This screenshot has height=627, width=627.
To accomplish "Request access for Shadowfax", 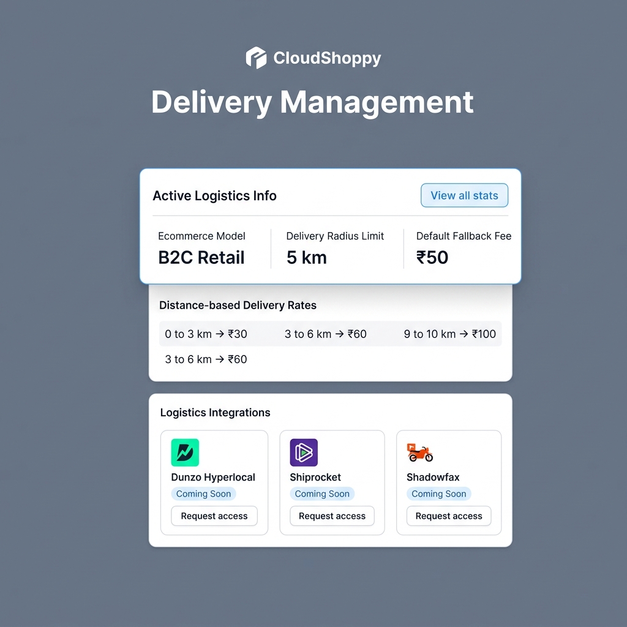I will (449, 516).
